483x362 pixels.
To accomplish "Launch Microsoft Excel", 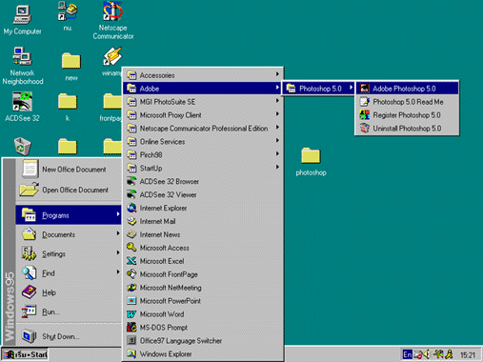I will click(203, 261).
